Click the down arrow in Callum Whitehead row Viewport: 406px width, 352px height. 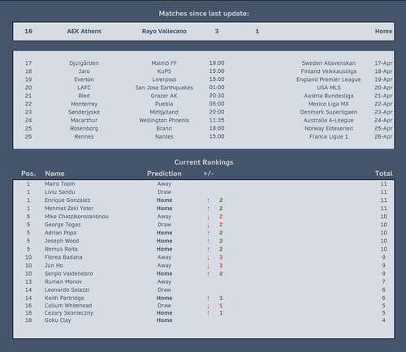pos(208,306)
